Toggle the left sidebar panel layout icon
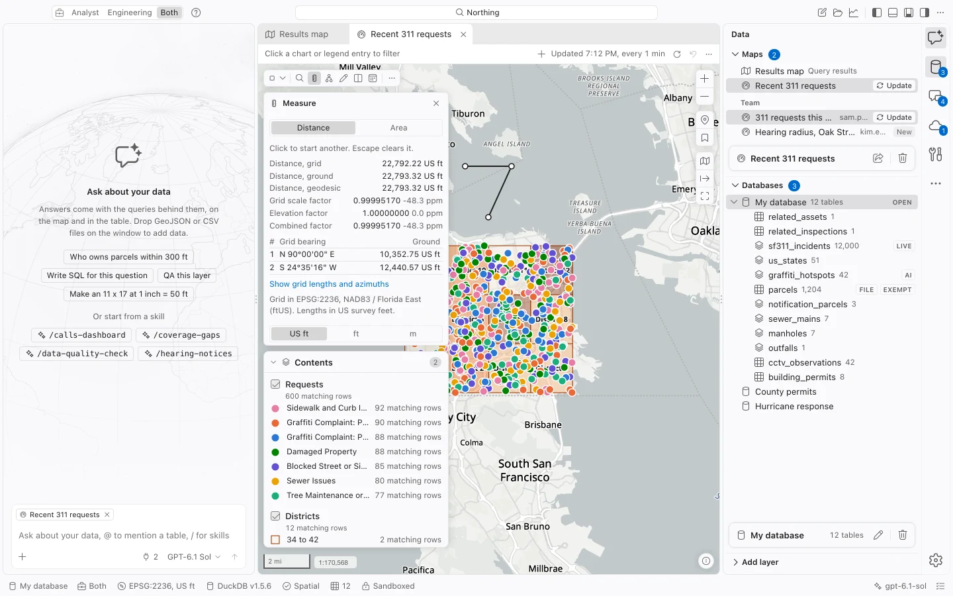This screenshot has height=596, width=953. pyautogui.click(x=877, y=13)
